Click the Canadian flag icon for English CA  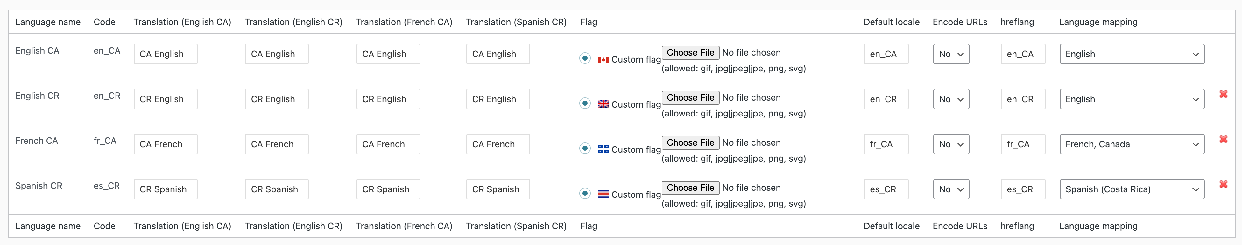point(603,60)
